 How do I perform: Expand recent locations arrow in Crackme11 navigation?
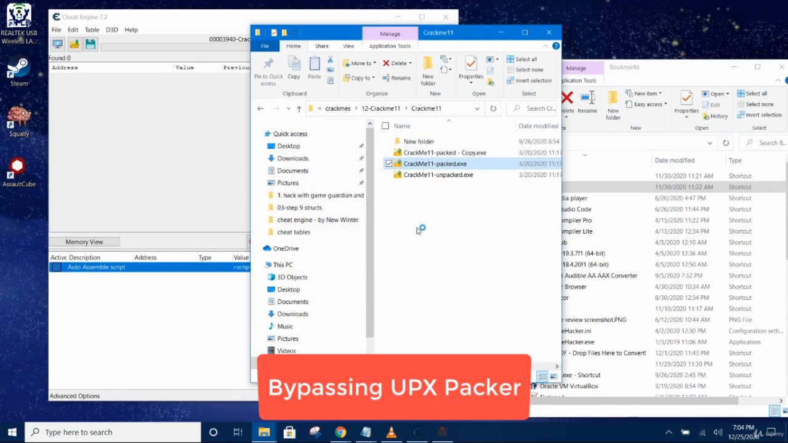click(x=288, y=109)
